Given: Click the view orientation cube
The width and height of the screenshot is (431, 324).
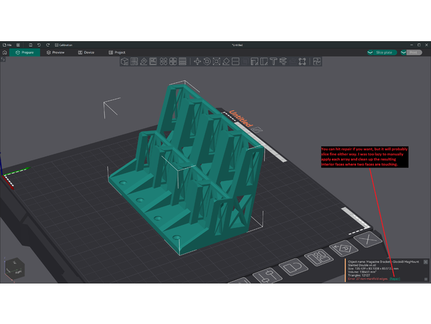Looking at the screenshot, I should pyautogui.click(x=14, y=268).
